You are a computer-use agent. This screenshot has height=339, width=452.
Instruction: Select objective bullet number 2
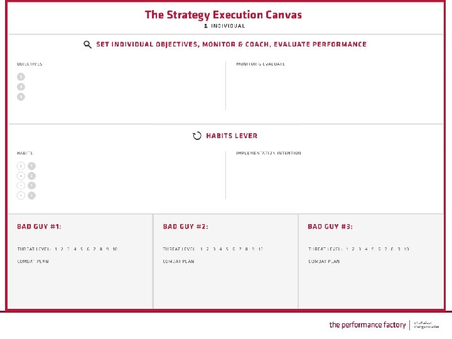click(21, 87)
